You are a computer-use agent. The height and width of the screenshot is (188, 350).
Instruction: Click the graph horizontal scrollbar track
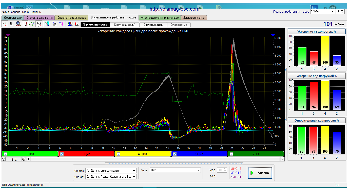(x=155, y=159)
